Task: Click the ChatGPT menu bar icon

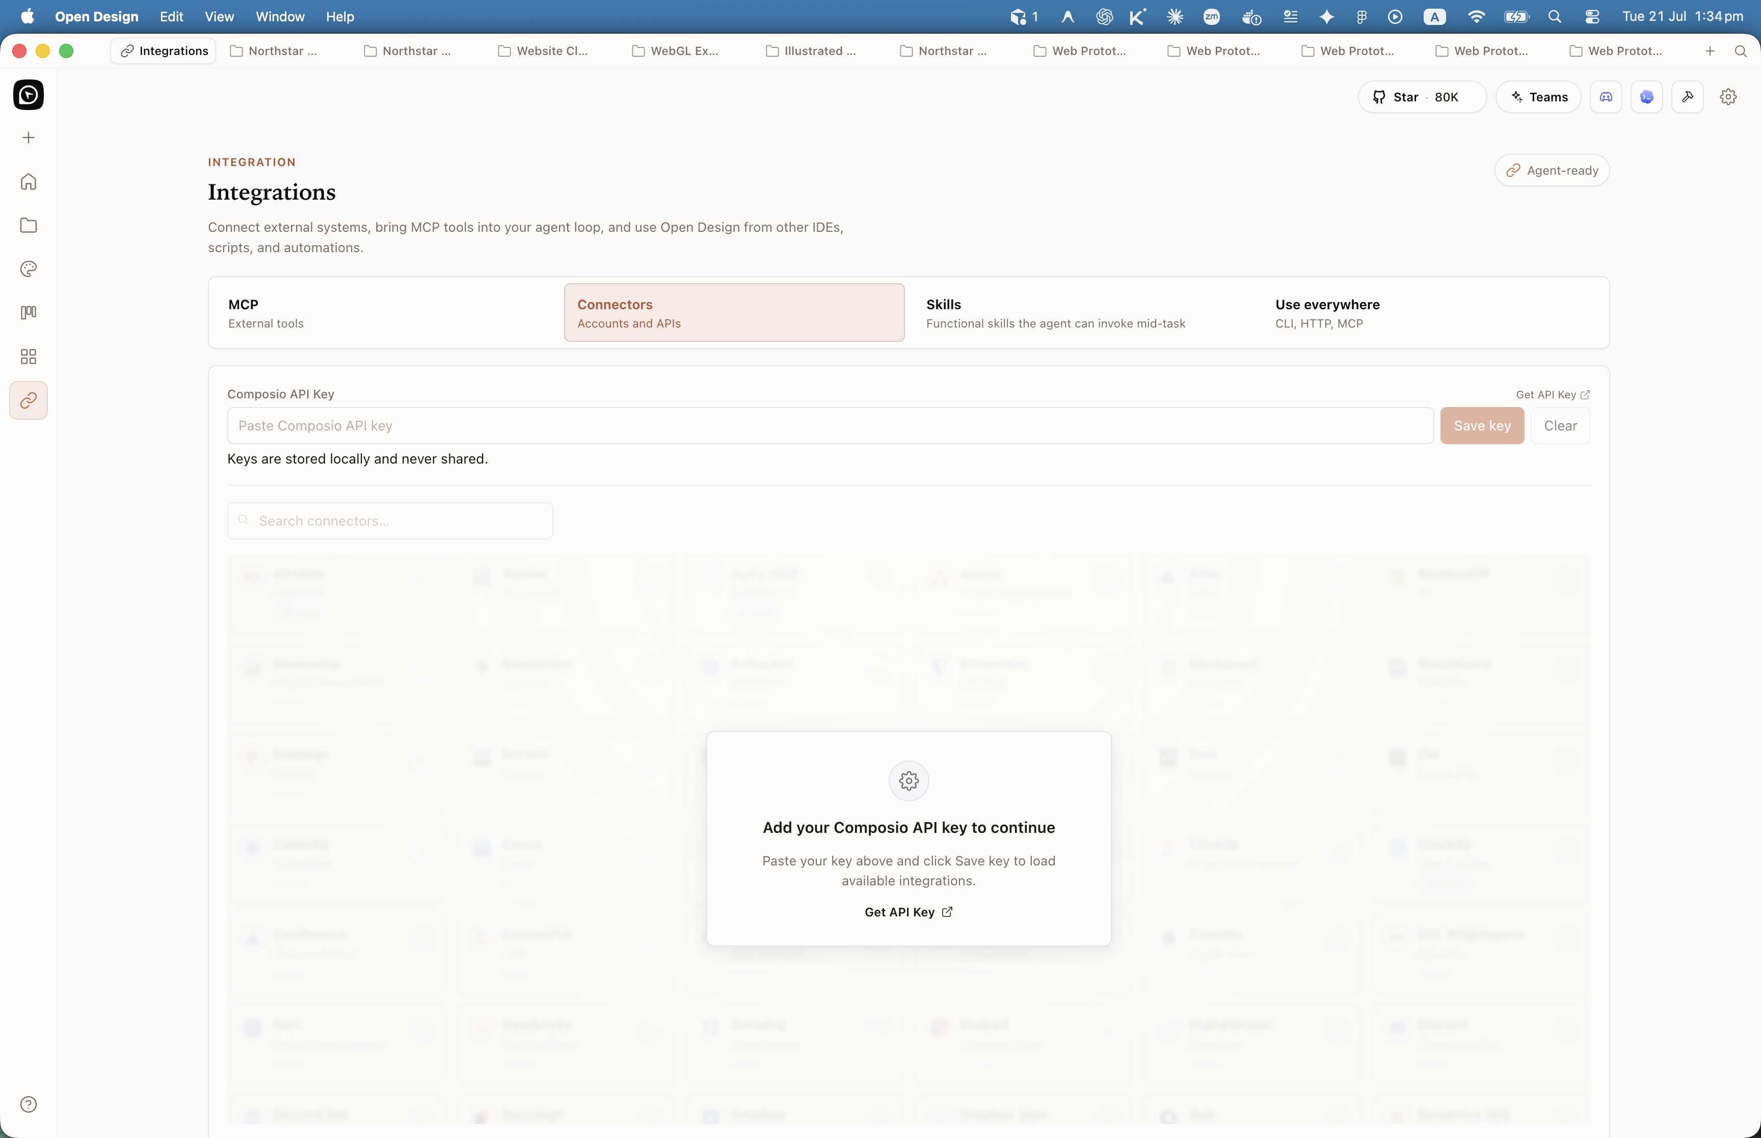Action: click(1104, 16)
